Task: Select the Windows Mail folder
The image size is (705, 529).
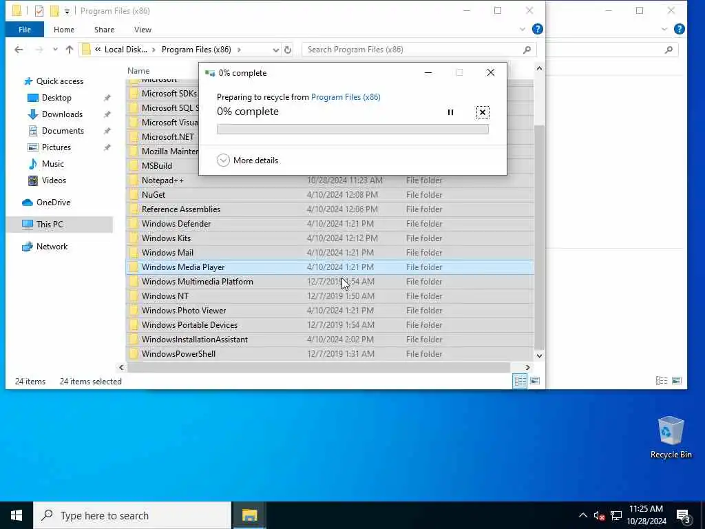Action: (x=330, y=252)
